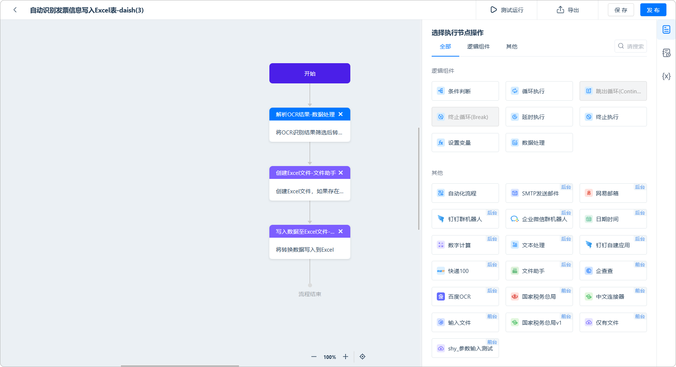676x367 pixels.
Task: Choose the 仅有文件 connector
Action: click(x=613, y=323)
